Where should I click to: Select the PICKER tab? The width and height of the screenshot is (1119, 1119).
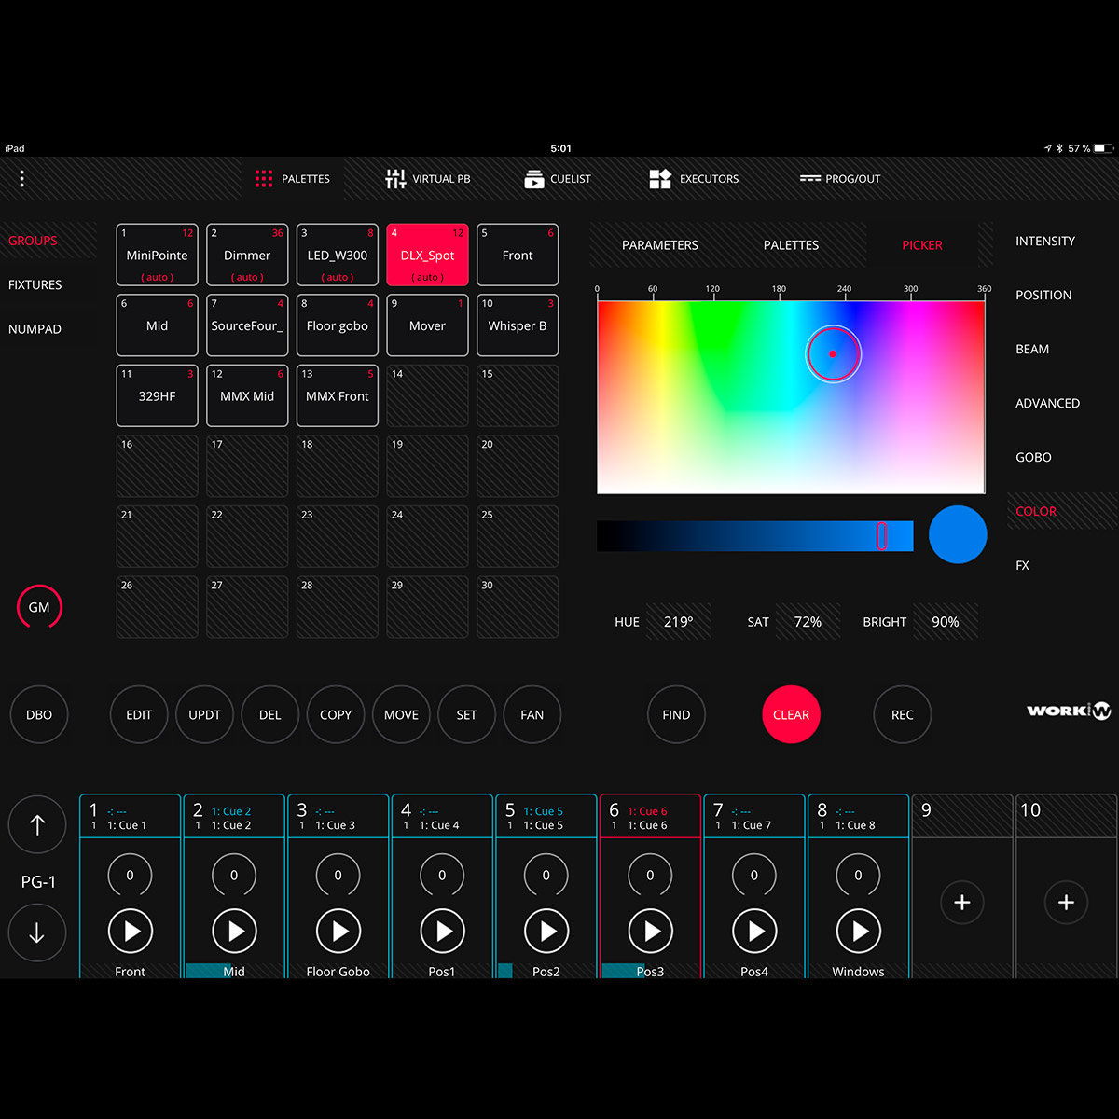[921, 244]
